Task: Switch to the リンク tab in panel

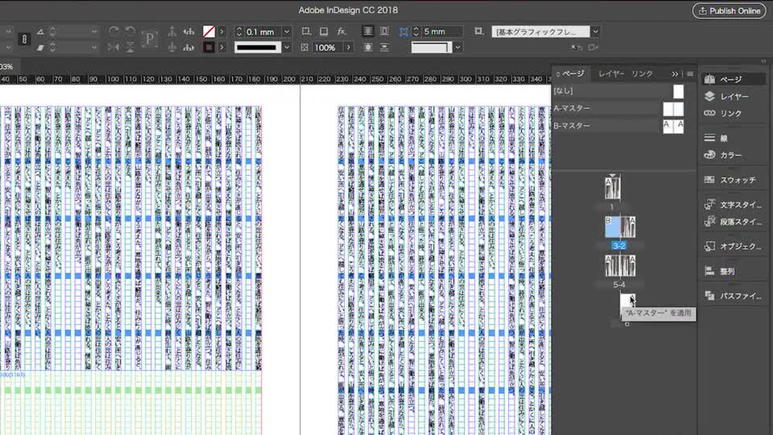Action: [x=641, y=74]
